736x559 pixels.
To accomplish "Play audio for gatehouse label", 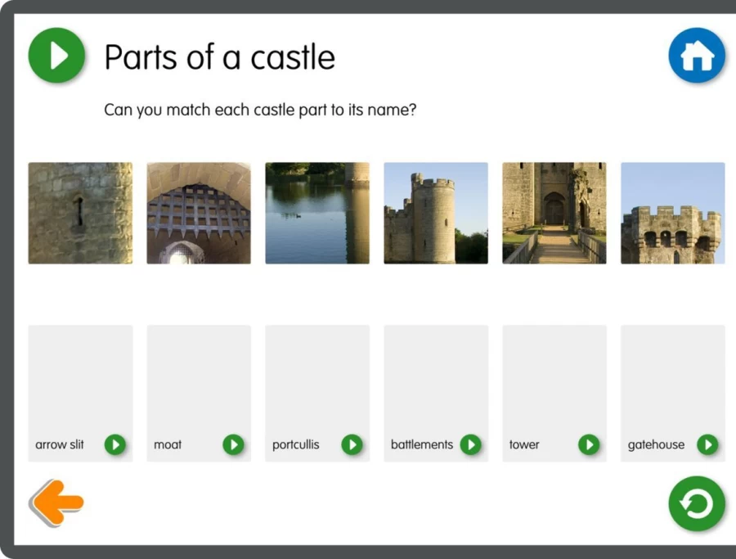I will pyautogui.click(x=708, y=444).
